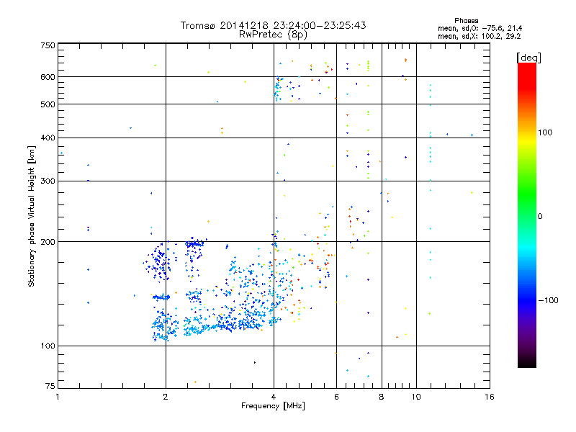Select the 'RwPretec (8p)' subtitle text
This screenshot has width=576, height=432.
[273, 35]
